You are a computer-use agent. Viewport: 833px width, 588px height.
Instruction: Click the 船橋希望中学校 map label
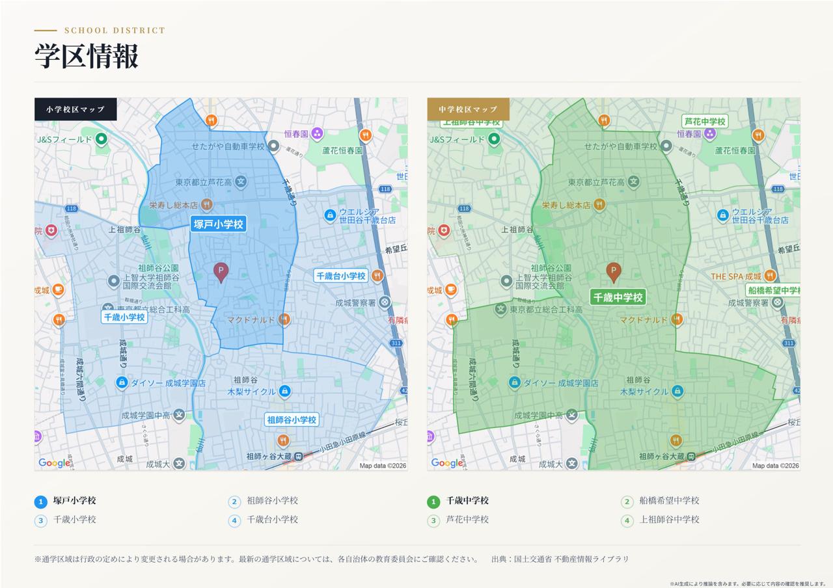coord(773,290)
